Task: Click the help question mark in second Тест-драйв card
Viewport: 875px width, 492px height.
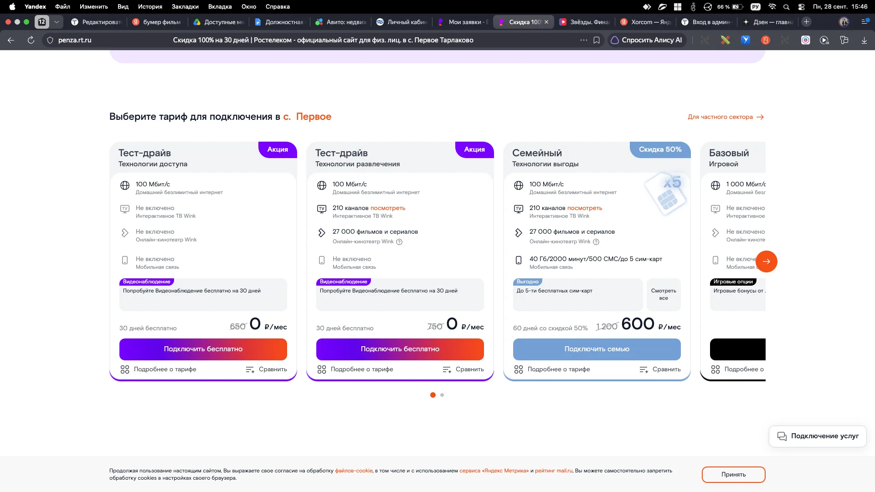Action: 399,242
